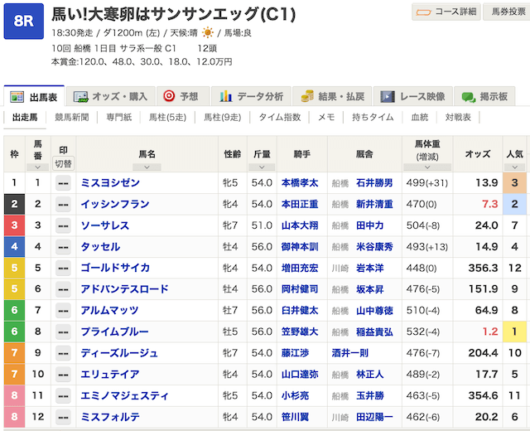Toggle the 印 mark for ミスヨシゼン

pyautogui.click(x=63, y=182)
